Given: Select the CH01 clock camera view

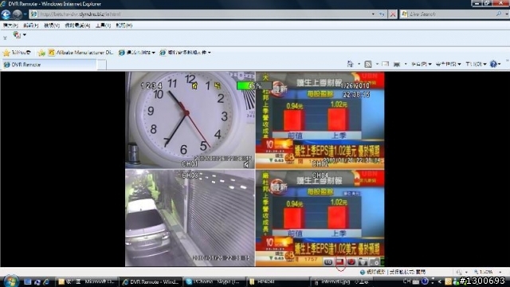Looking at the screenshot, I should (x=190, y=120).
